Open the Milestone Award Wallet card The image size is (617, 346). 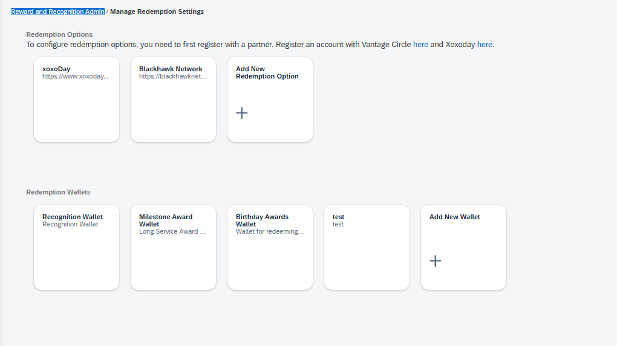click(x=173, y=248)
